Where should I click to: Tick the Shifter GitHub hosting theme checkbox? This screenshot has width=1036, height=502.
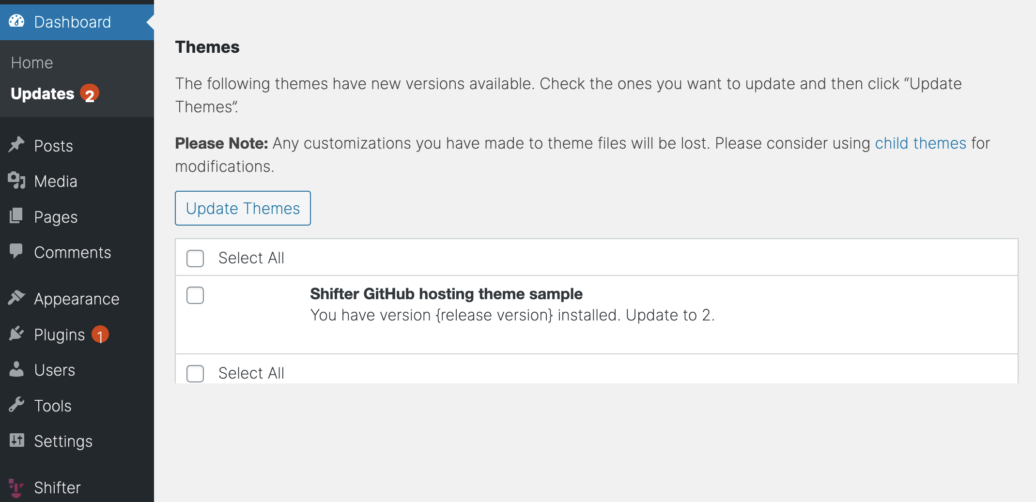tap(195, 295)
